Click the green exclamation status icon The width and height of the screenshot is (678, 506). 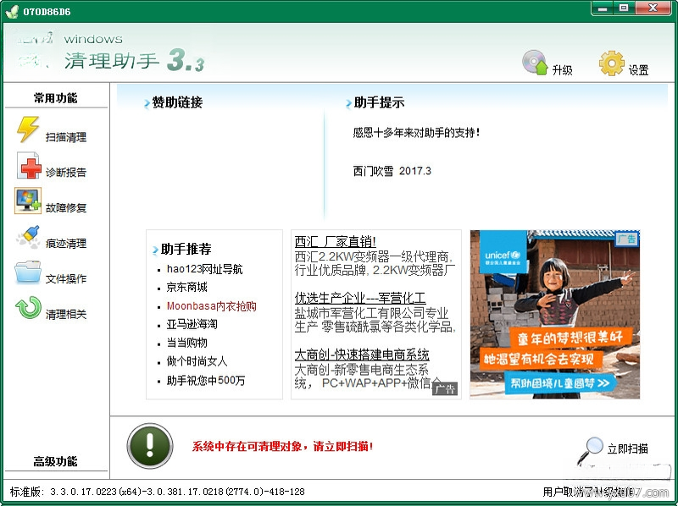pos(150,446)
